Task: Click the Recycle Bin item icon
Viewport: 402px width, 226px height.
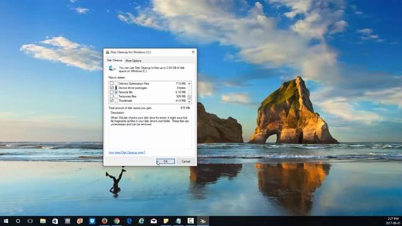Action: point(116,92)
